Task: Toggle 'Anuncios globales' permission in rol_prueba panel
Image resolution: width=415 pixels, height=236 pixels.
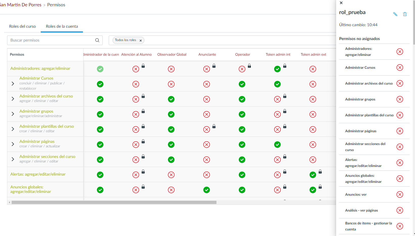Action: (400, 179)
